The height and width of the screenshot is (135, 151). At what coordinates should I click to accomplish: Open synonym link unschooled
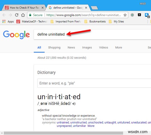click(x=96, y=122)
